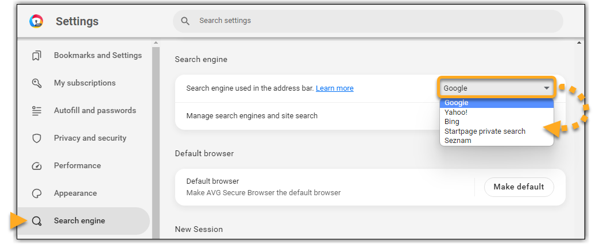
Task: Select Yahoo! from the dropdown list
Action: click(456, 113)
